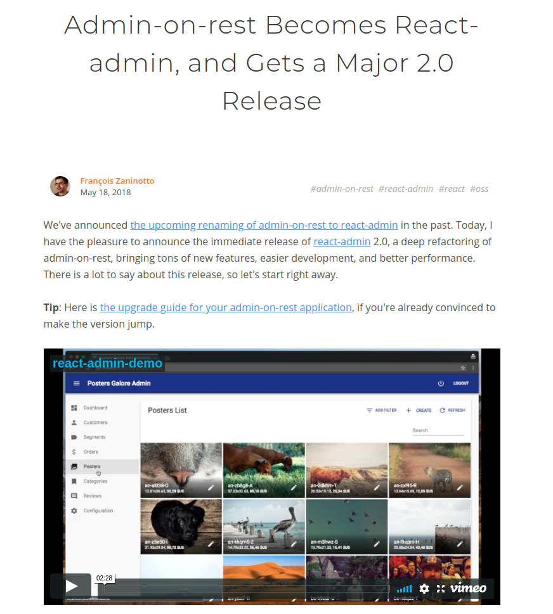Select Orders in demo sidebar
The width and height of the screenshot is (553, 614).
point(91,452)
